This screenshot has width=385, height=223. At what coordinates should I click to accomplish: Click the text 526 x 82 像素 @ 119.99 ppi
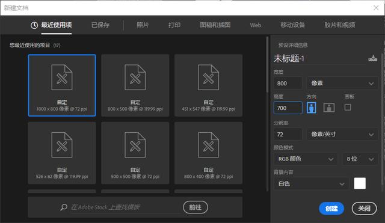(x=62, y=176)
